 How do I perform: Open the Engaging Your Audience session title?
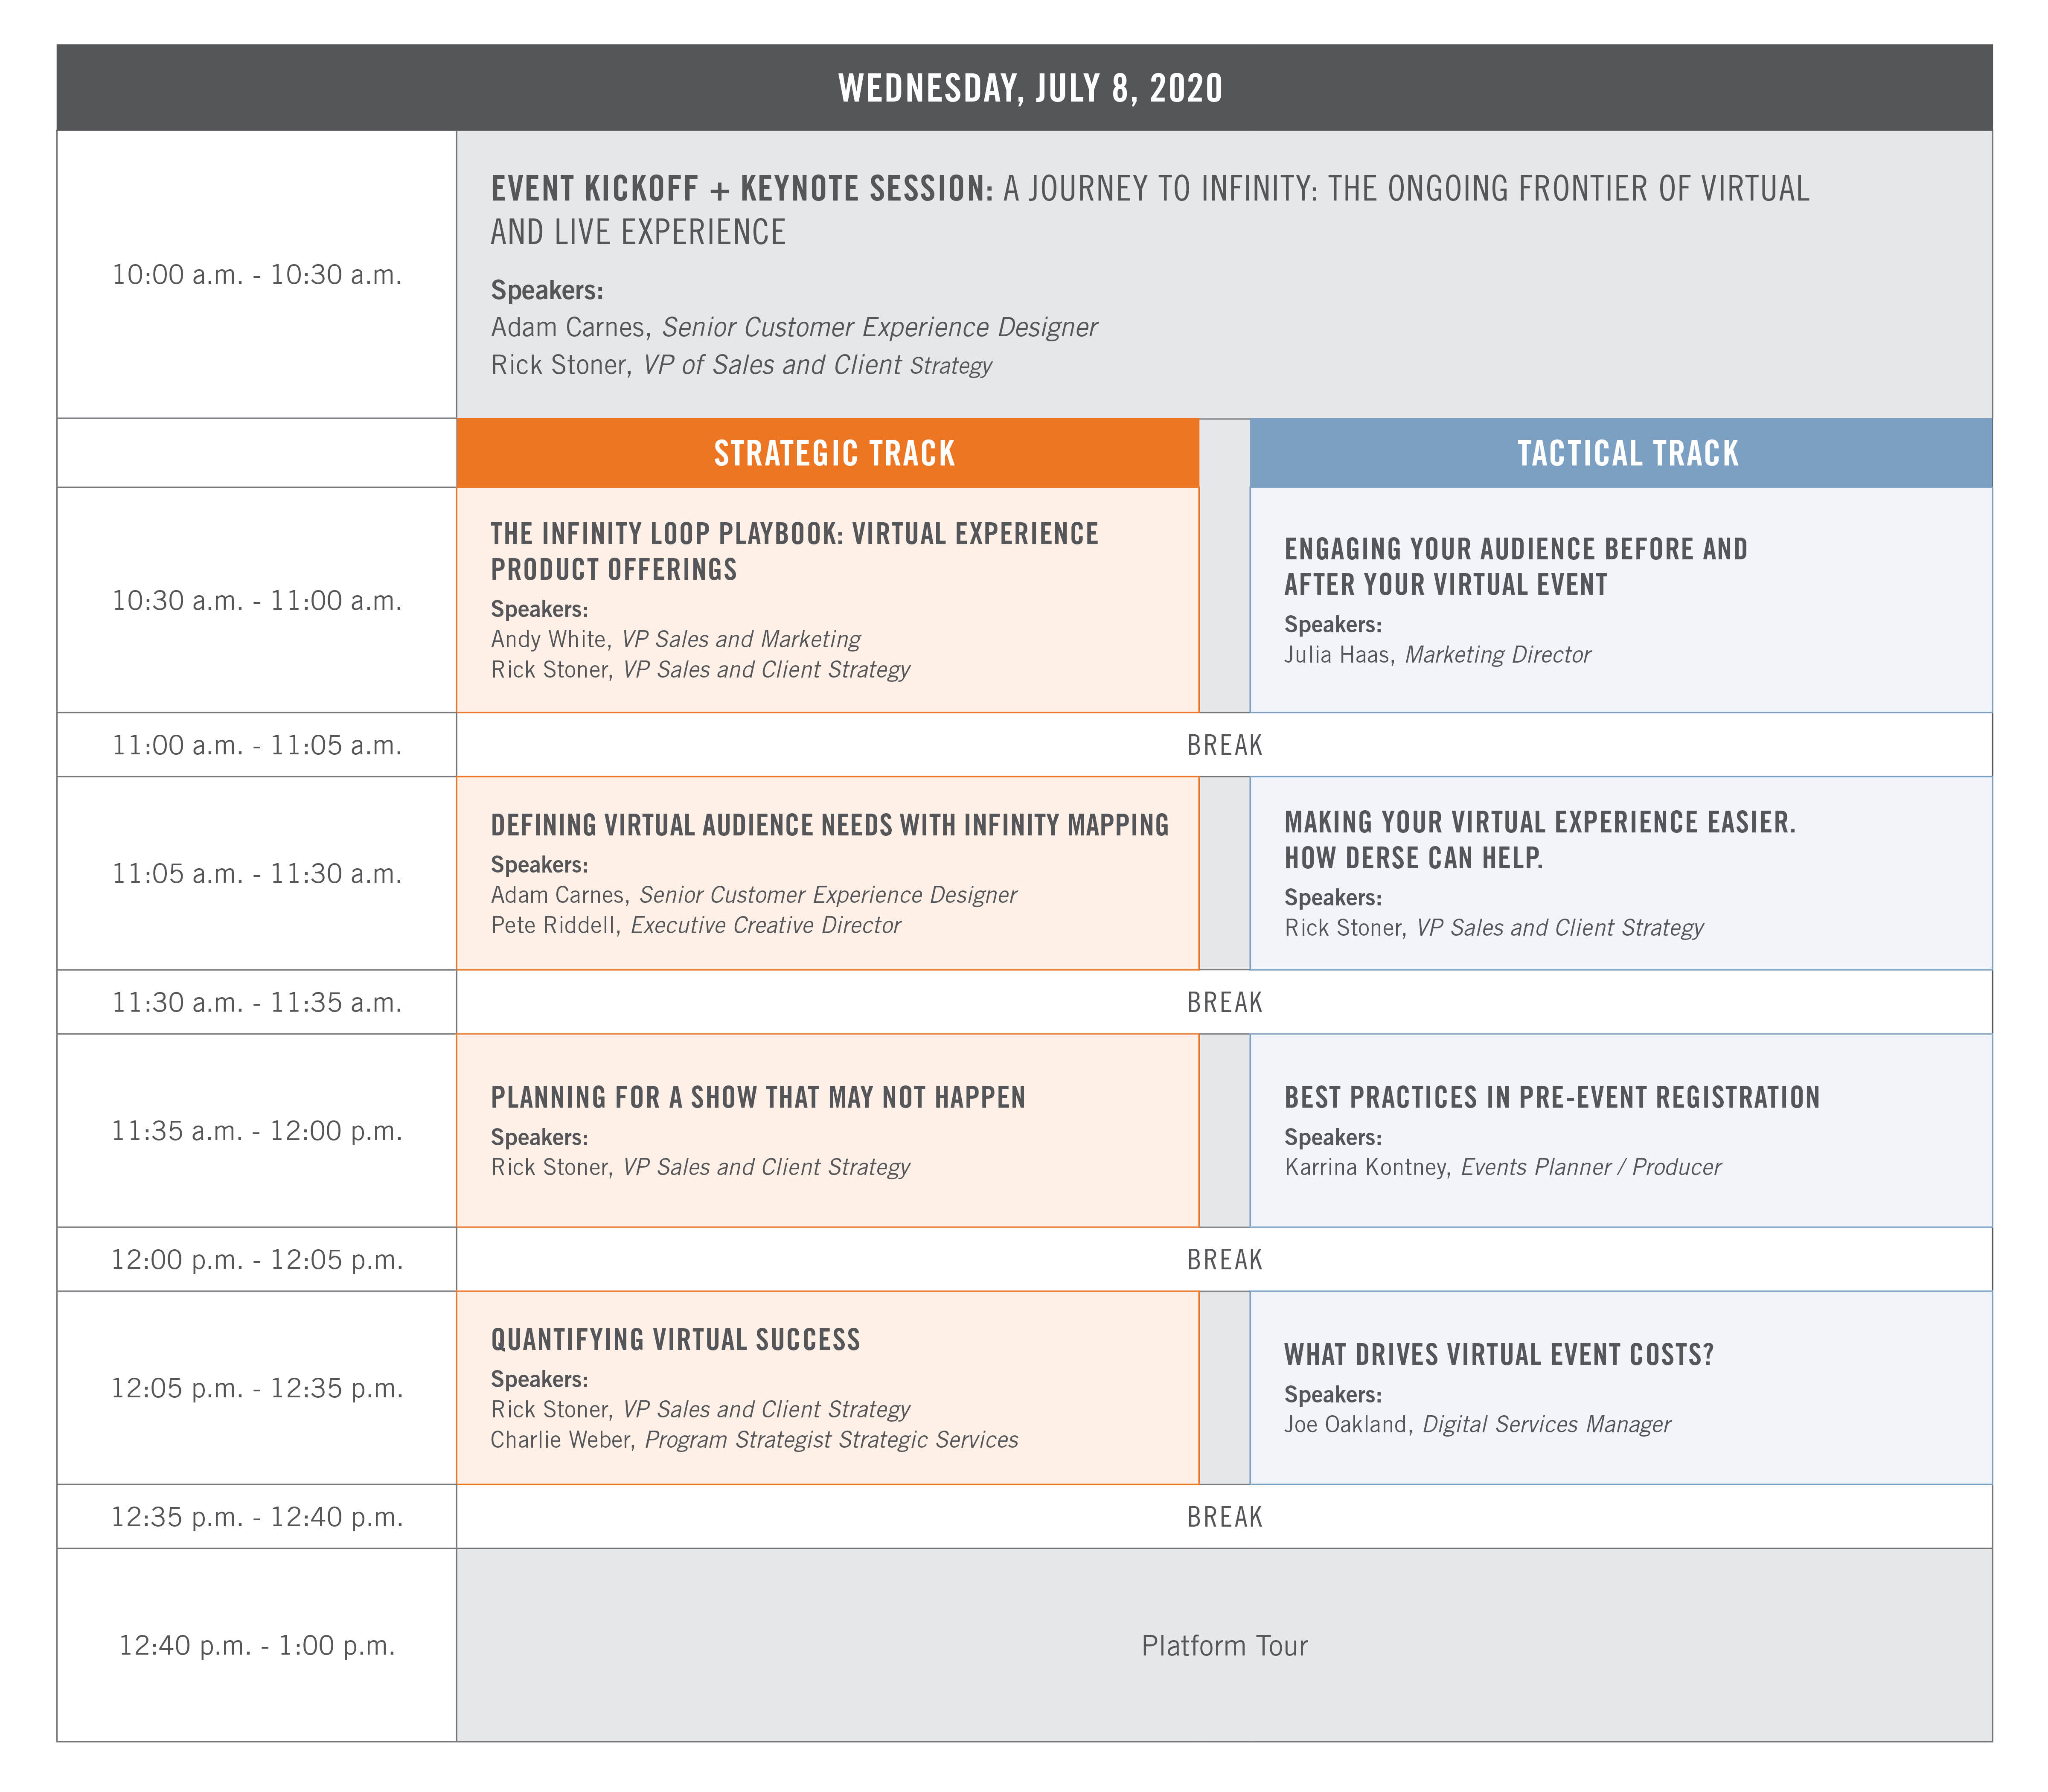click(x=1515, y=566)
